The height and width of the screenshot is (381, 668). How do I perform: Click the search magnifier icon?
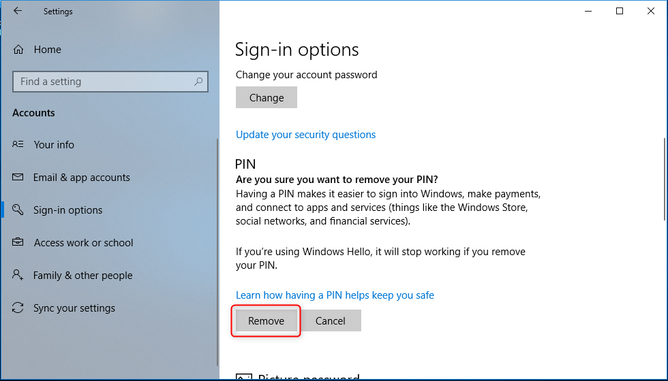[198, 82]
